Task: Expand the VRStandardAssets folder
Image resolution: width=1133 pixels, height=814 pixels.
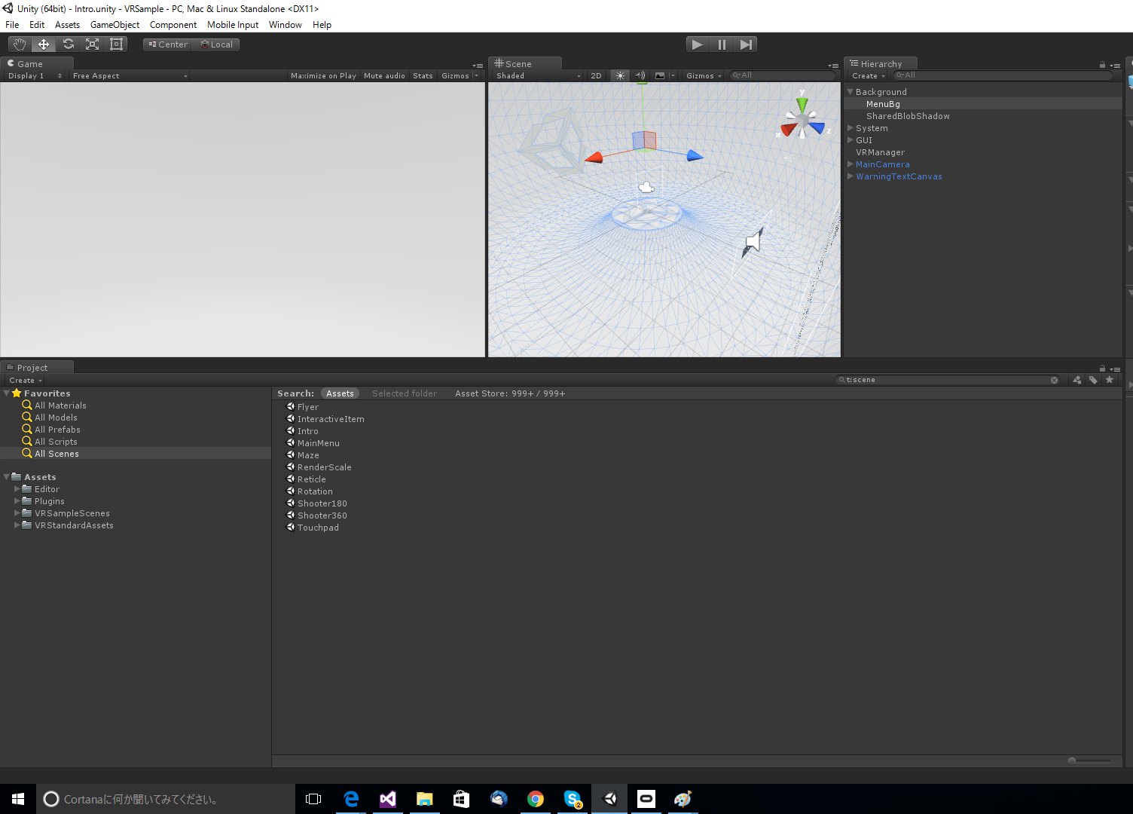Action: (x=17, y=525)
